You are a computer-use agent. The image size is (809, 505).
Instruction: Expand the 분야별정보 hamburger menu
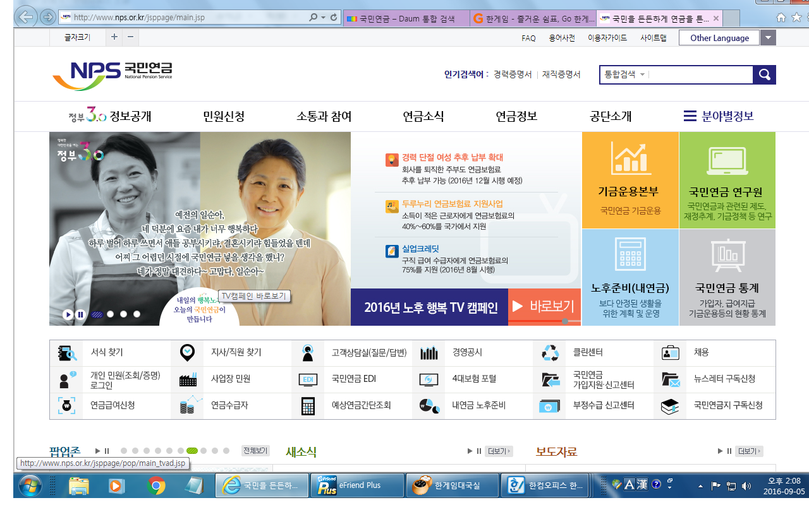(719, 117)
